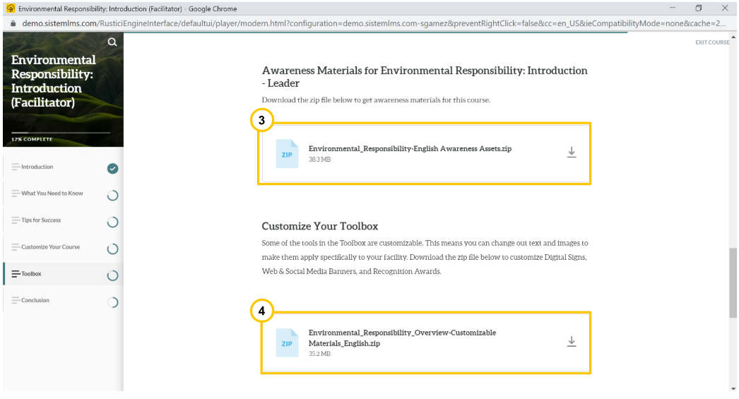
Task: Click the 17% complete progress bar
Action: [61, 133]
